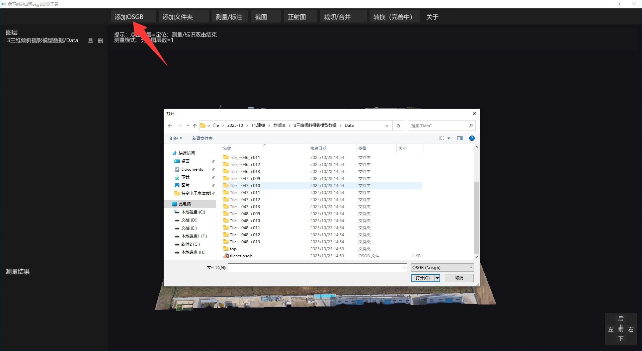The width and height of the screenshot is (642, 351).
Task: Toggle 显 to hide the Data layer
Action: tap(90, 40)
